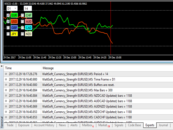Click the Message column header
Screen dimensions: 173x130
(48, 68)
